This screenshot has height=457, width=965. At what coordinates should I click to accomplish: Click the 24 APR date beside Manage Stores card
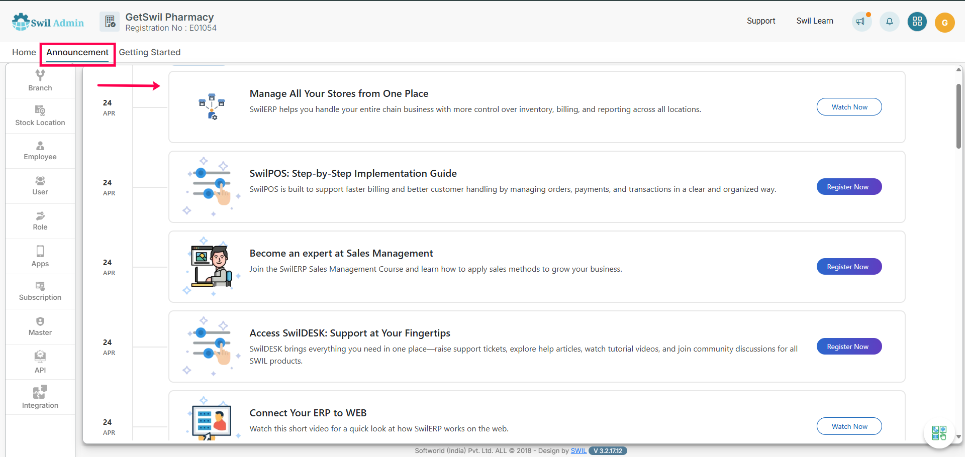pos(109,107)
